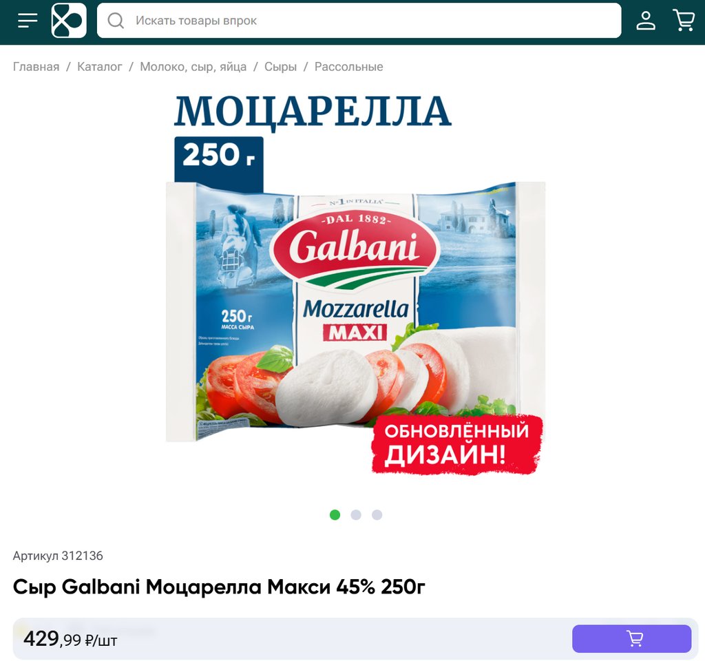Click the Vprok clover logo
Screen dimensions: 705x661
point(69,20)
